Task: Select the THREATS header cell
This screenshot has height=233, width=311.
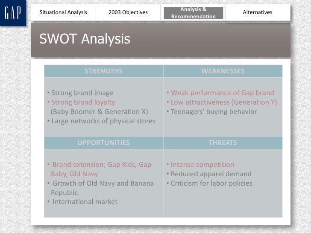Action: pyautogui.click(x=223, y=143)
